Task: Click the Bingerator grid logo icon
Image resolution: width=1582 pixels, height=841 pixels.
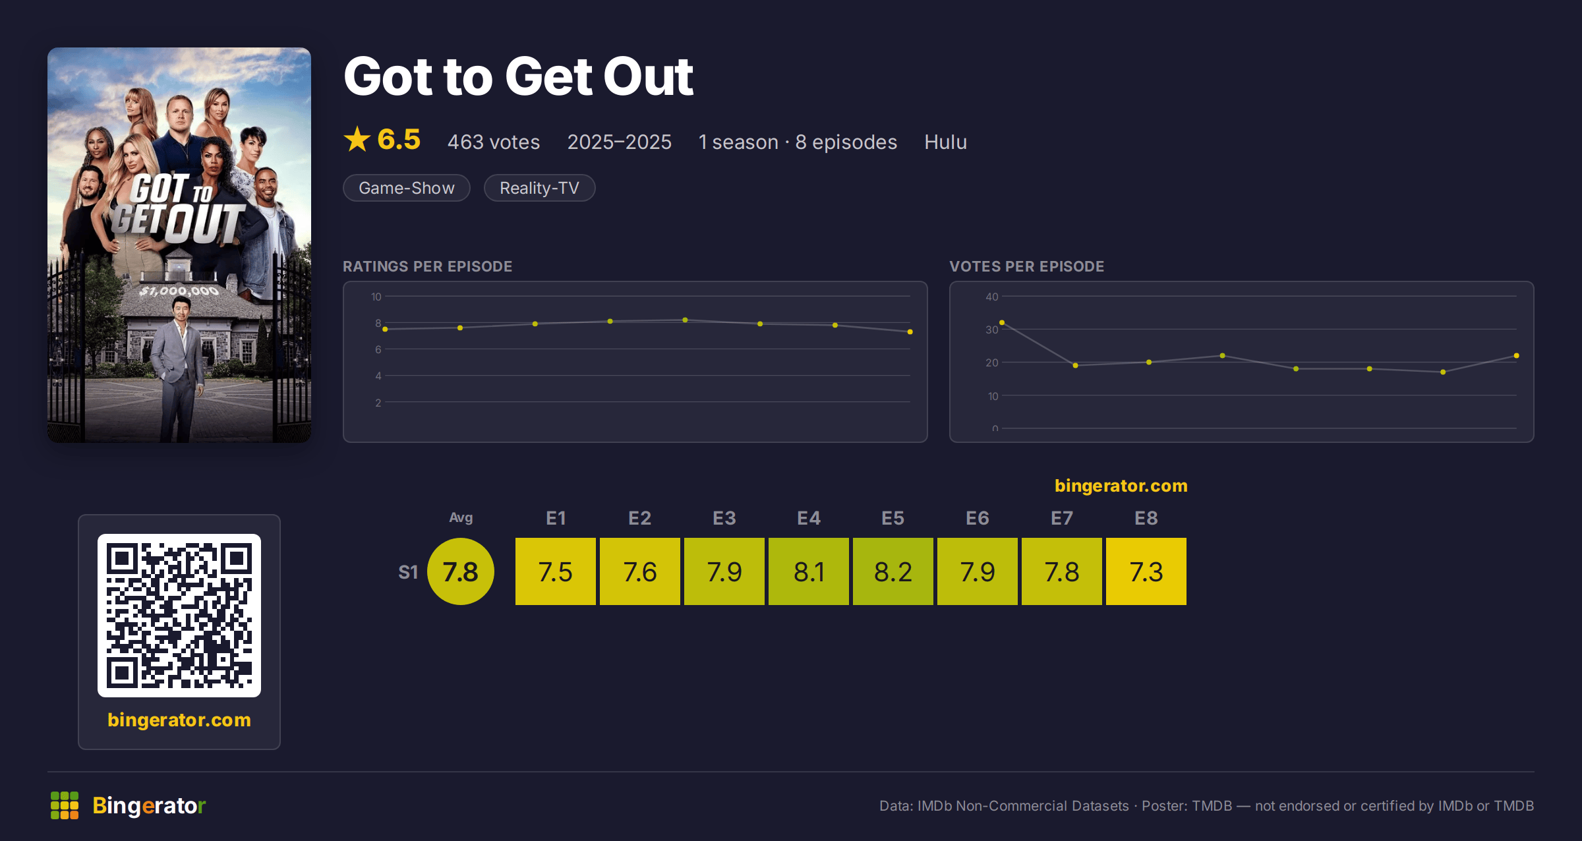Action: coord(65,805)
